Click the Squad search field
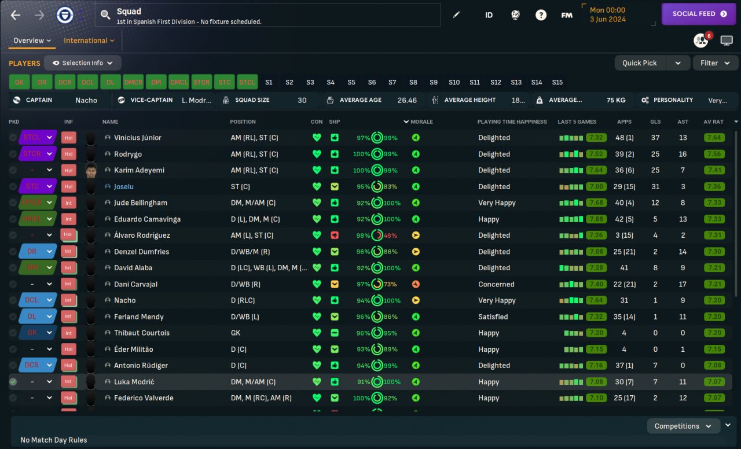The height and width of the screenshot is (449, 741). (267, 15)
